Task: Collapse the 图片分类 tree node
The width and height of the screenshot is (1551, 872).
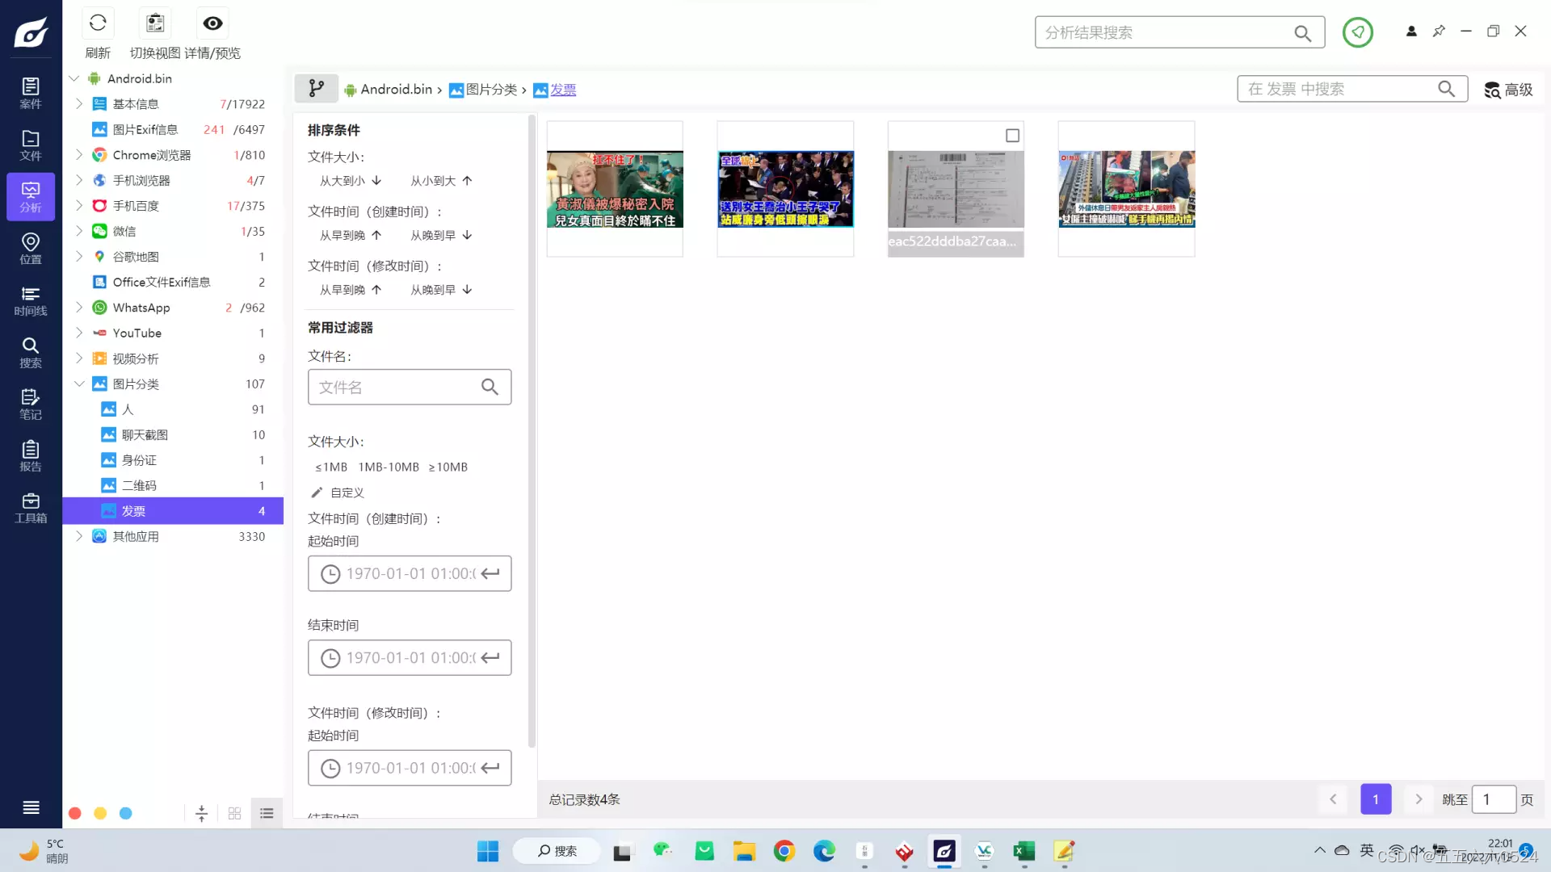Action: 79,384
